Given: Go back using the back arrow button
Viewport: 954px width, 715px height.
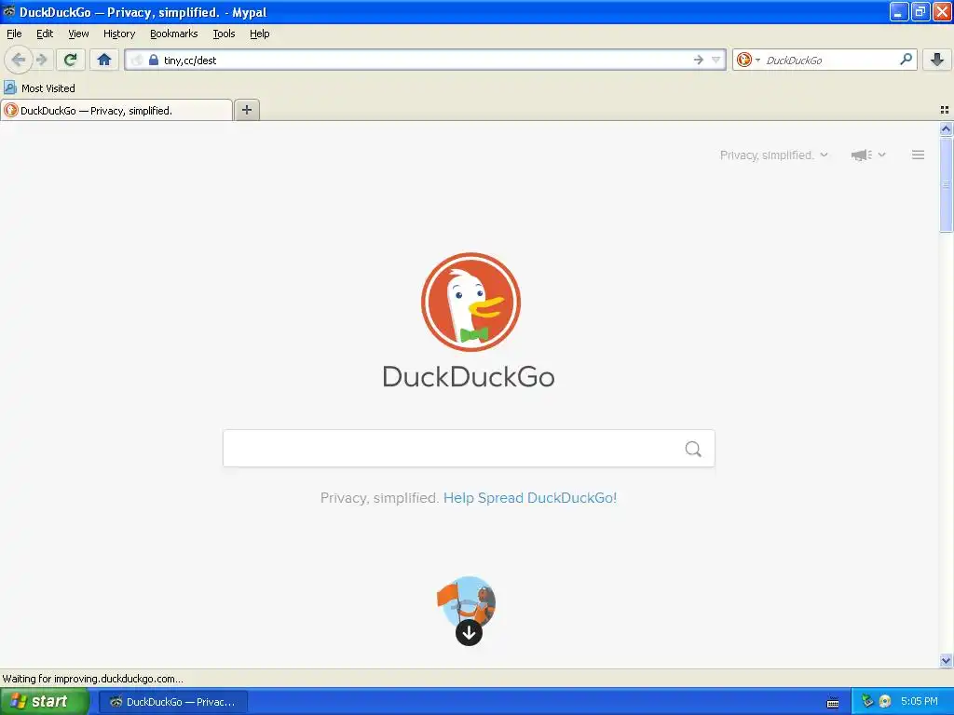Looking at the screenshot, I should point(19,60).
